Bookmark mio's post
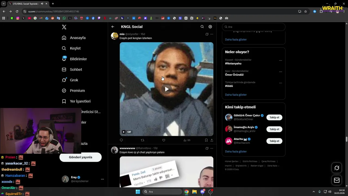The image size is (348, 196). pos(206,140)
